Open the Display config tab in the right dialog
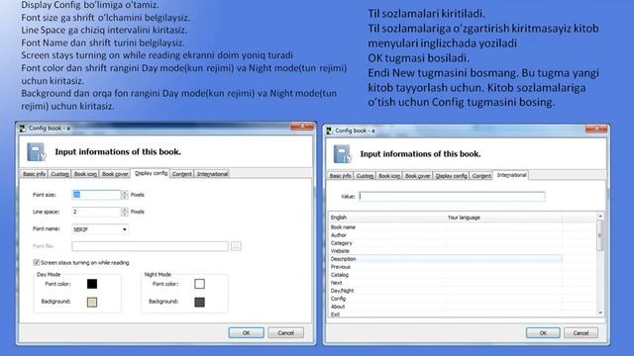Image resolution: width=634 pixels, height=356 pixels. (452, 176)
